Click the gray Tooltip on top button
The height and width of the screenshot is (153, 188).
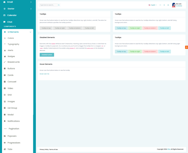pos(46,28)
